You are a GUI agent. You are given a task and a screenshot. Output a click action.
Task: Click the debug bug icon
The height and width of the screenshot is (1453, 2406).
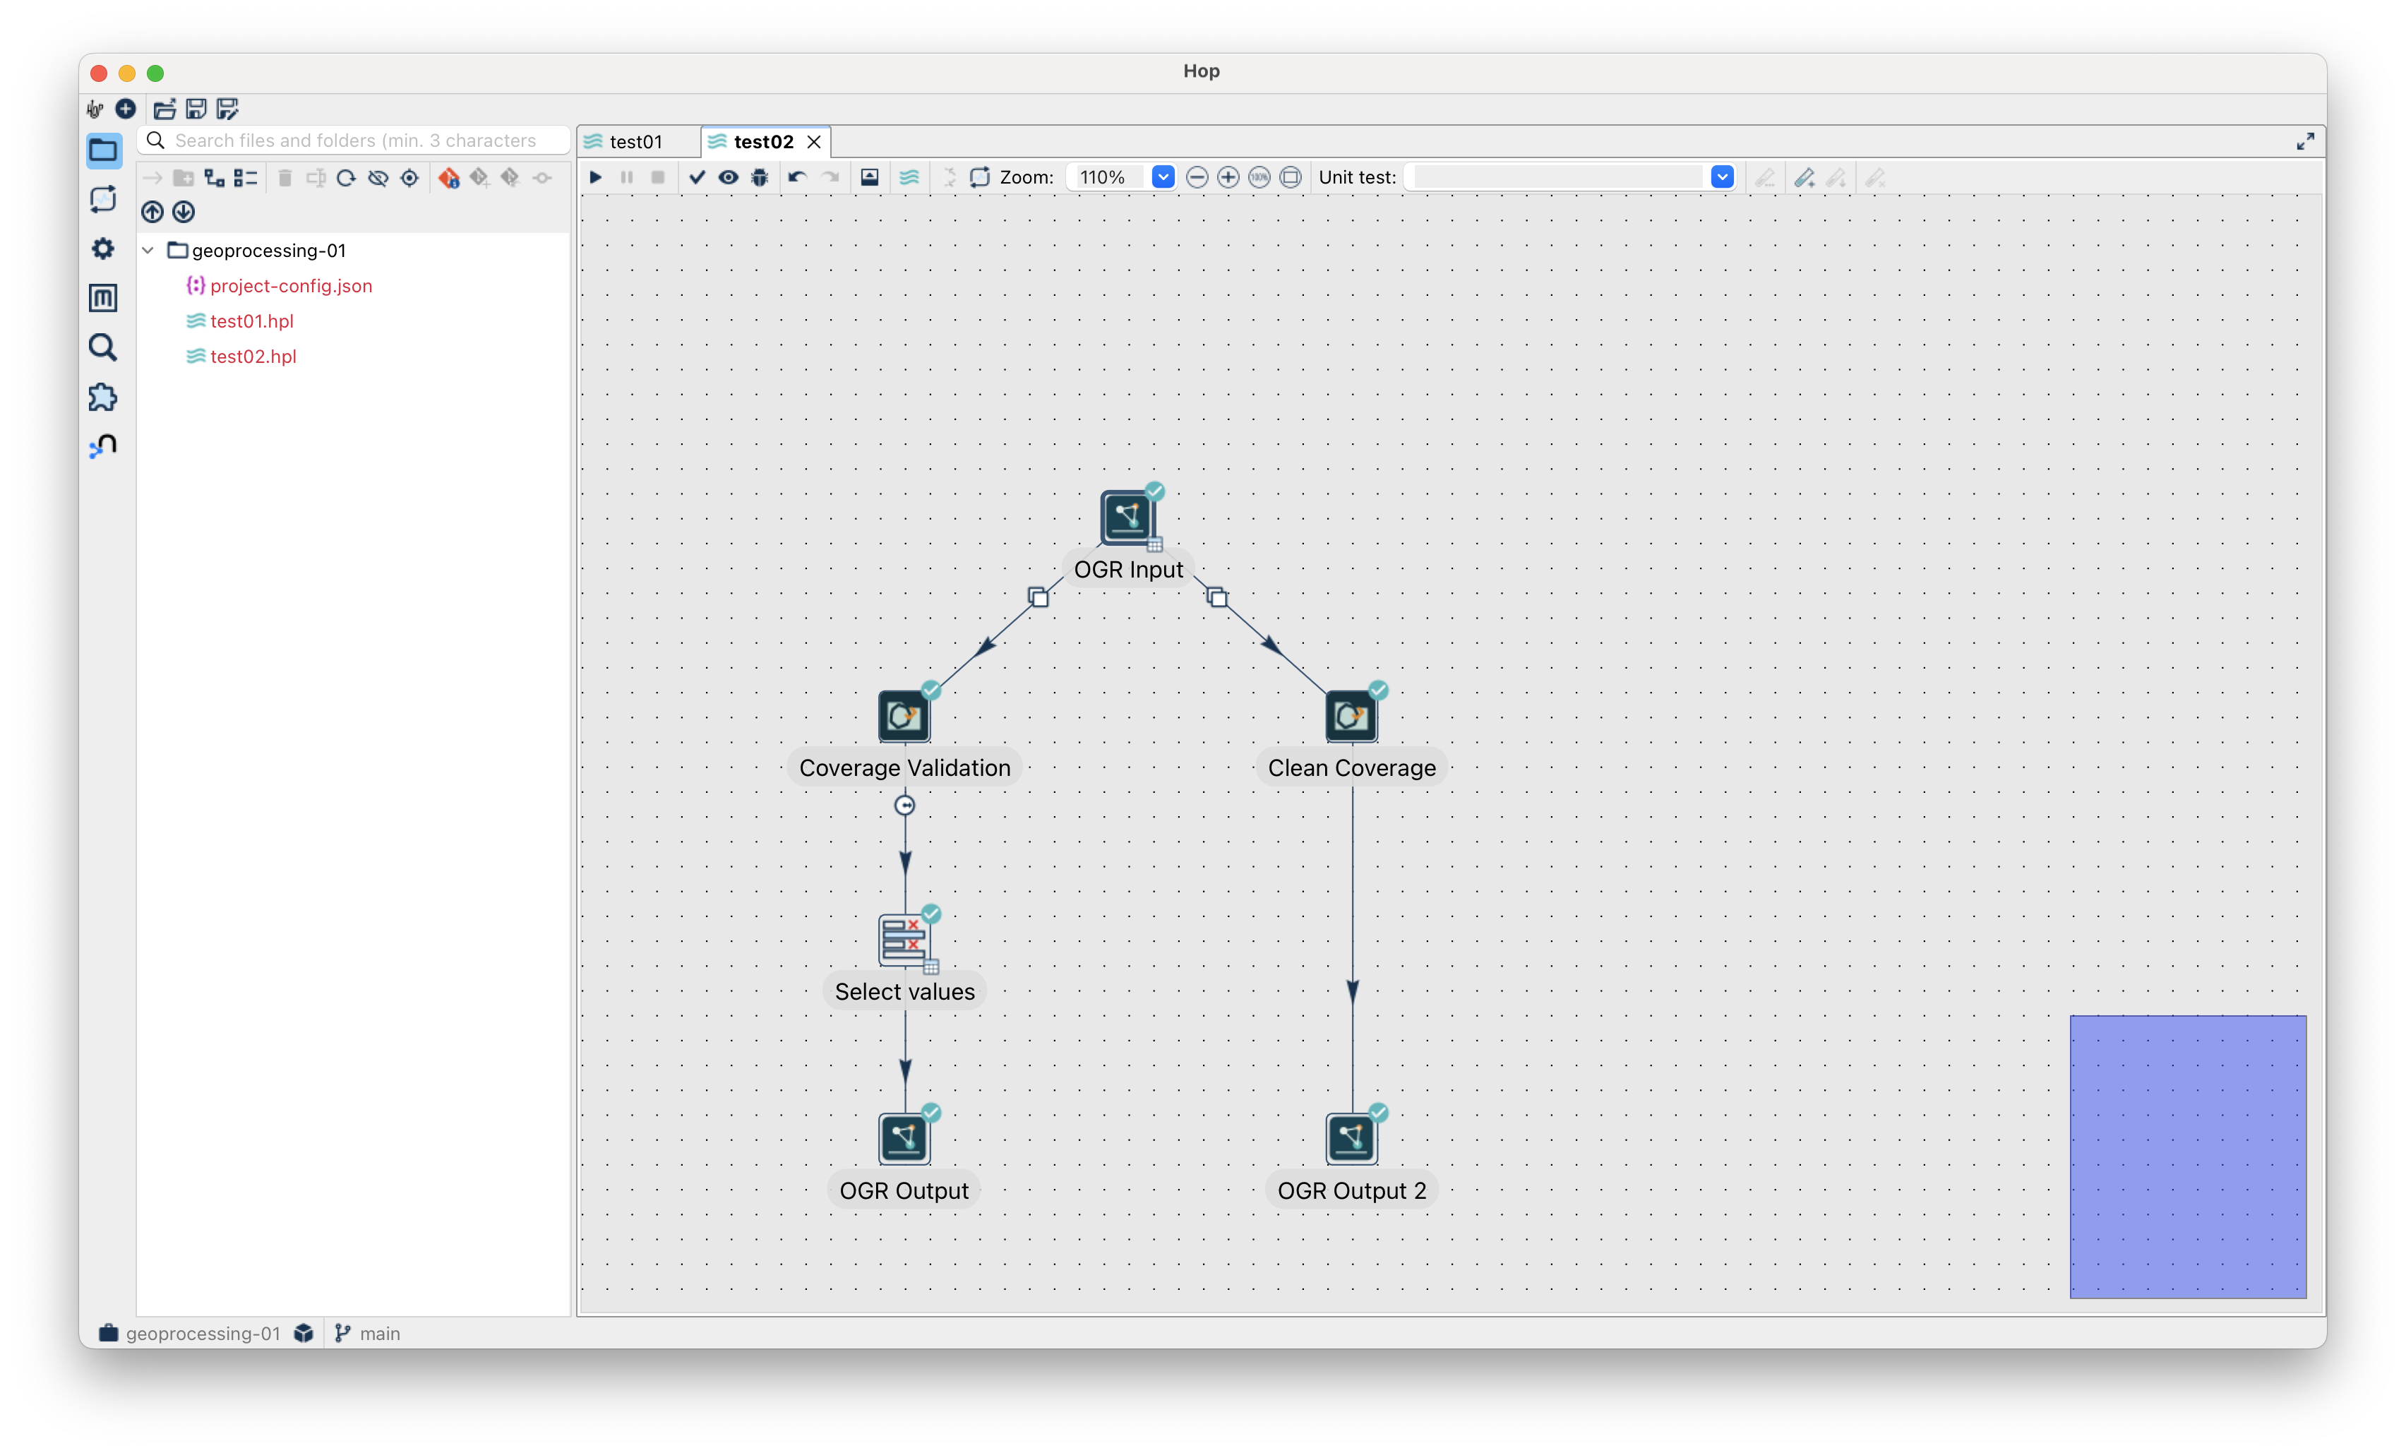760,177
